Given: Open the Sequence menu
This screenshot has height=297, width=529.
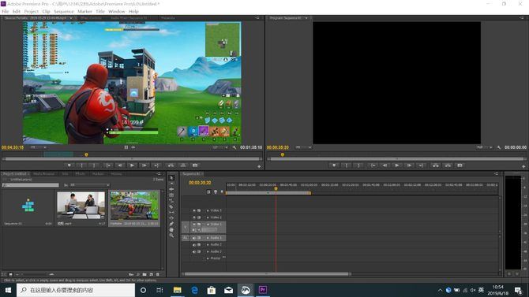Looking at the screenshot, I should tap(64, 11).
